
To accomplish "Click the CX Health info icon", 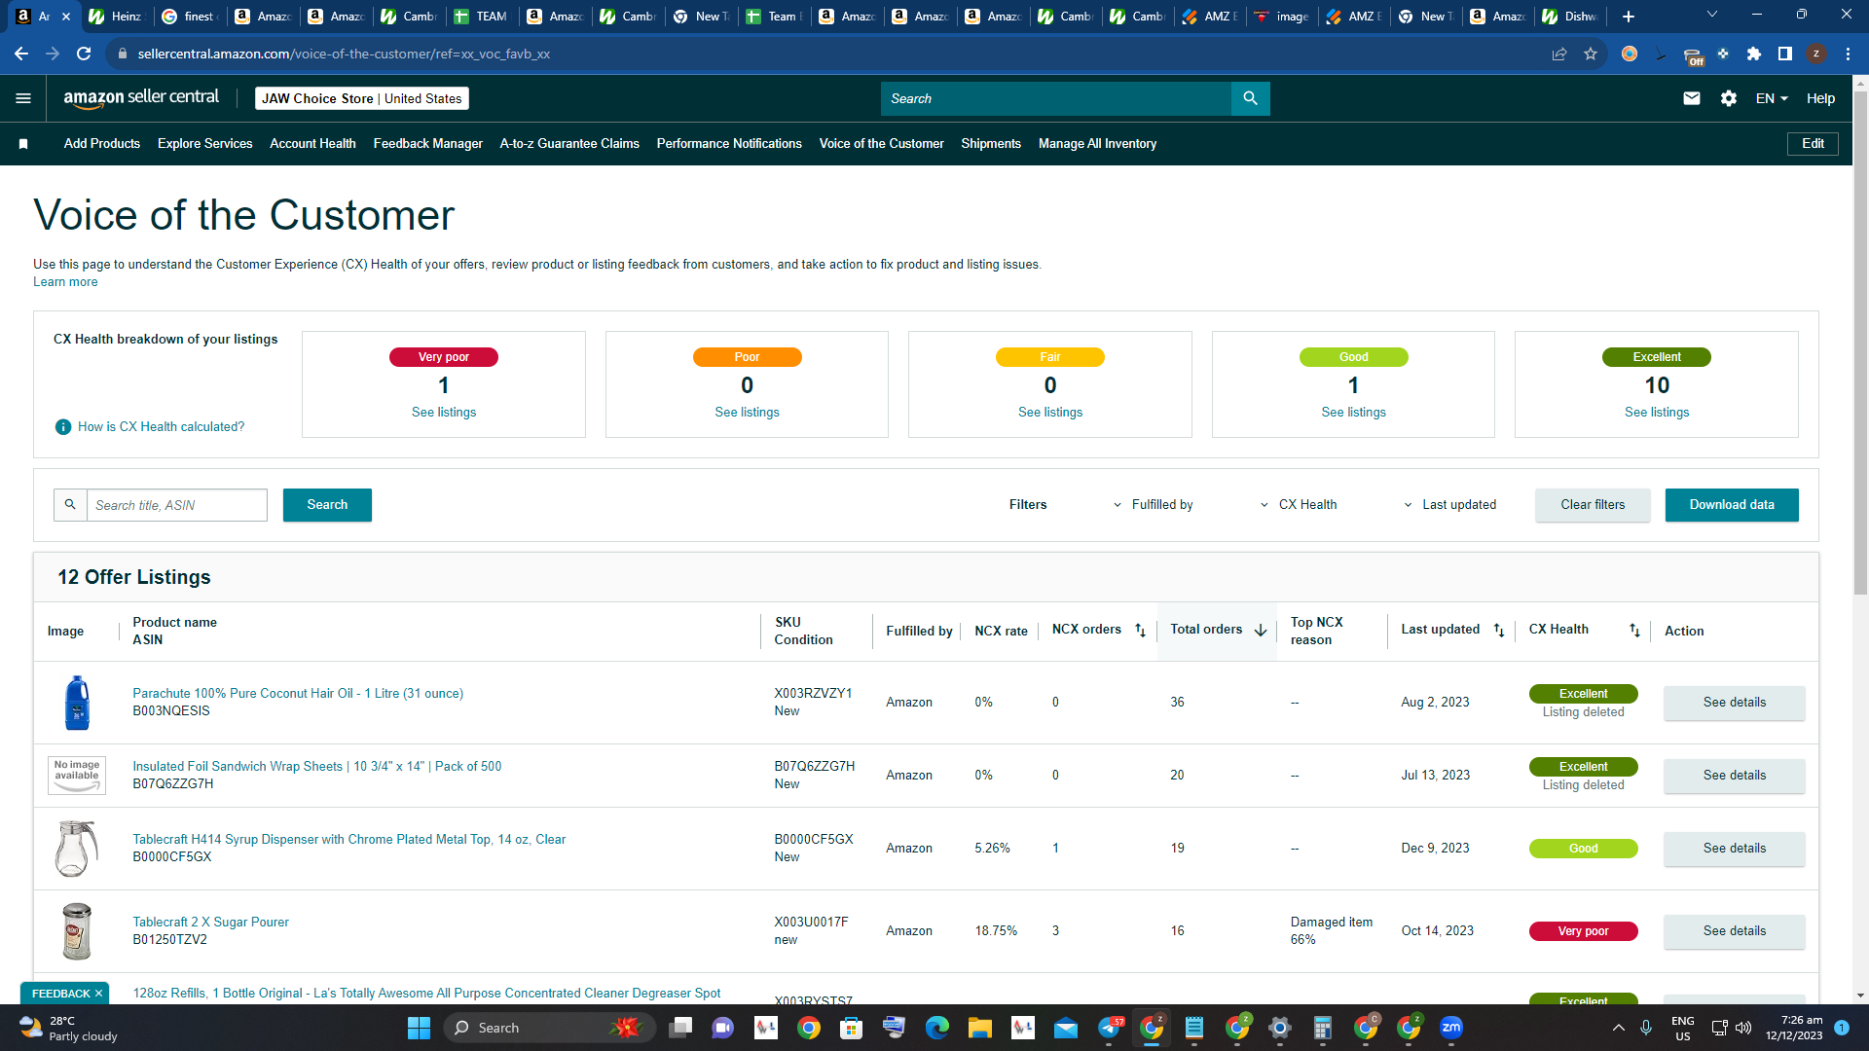I will [x=63, y=427].
